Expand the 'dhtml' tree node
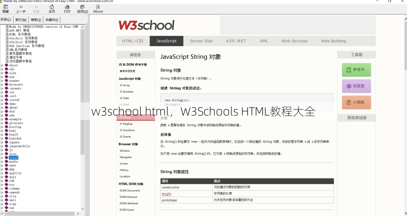Viewport: 407px width, 216px height. [2, 108]
